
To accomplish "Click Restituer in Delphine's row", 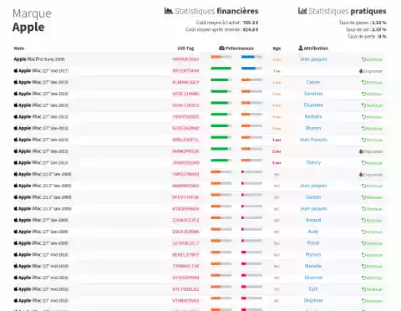I will pyautogui.click(x=372, y=301).
